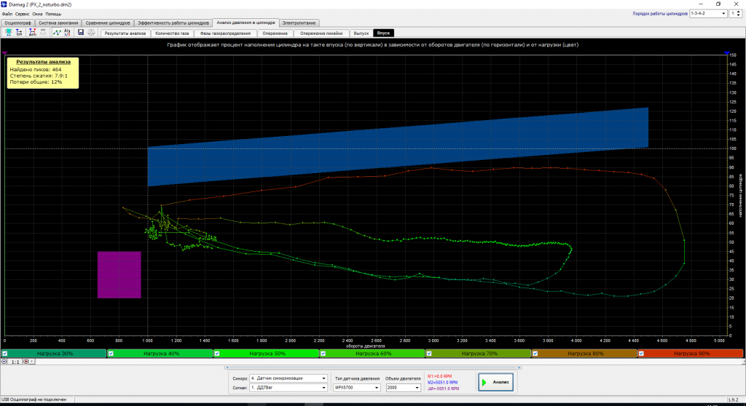Click the A1/2 numbering toolbar icon

67,32
